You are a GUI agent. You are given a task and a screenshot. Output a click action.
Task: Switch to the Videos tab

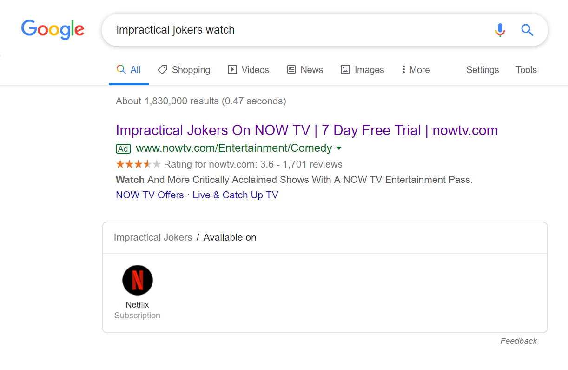click(x=248, y=70)
